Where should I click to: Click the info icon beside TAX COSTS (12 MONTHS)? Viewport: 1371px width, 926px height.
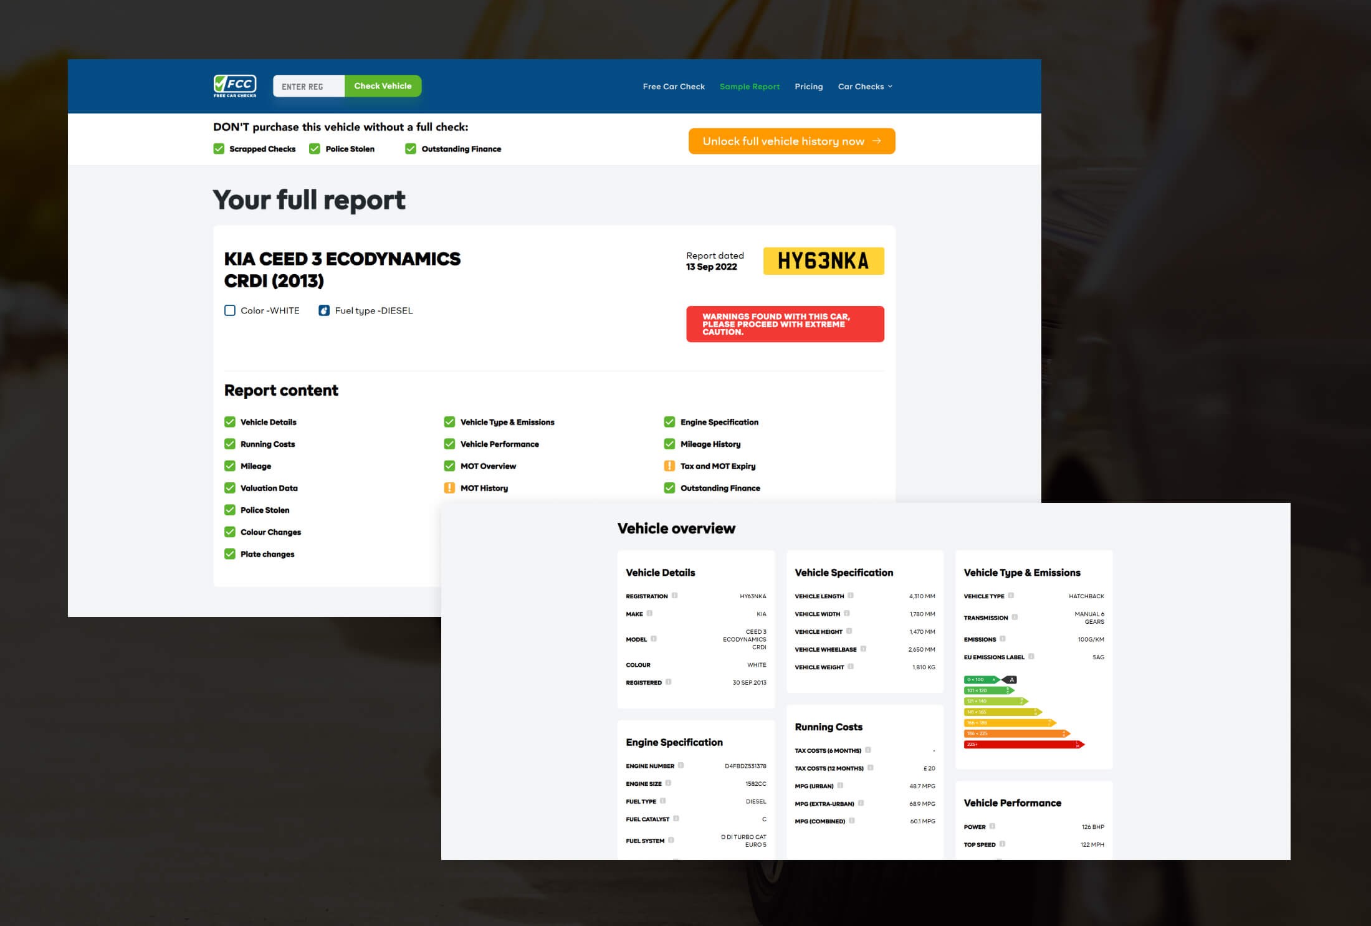871,768
